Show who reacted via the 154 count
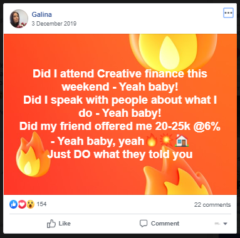This screenshot has width=240, height=238. pos(41,204)
